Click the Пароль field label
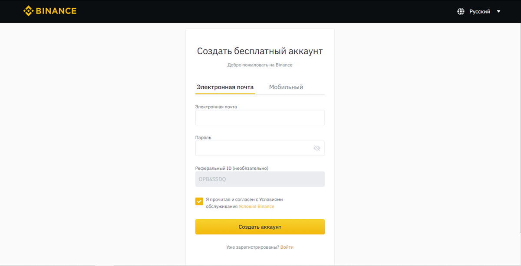Viewport: 521px width, 266px height. pos(203,137)
